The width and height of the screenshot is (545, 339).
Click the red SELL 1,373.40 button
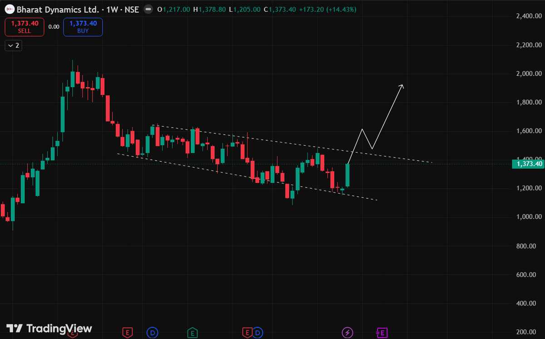[x=25, y=27]
